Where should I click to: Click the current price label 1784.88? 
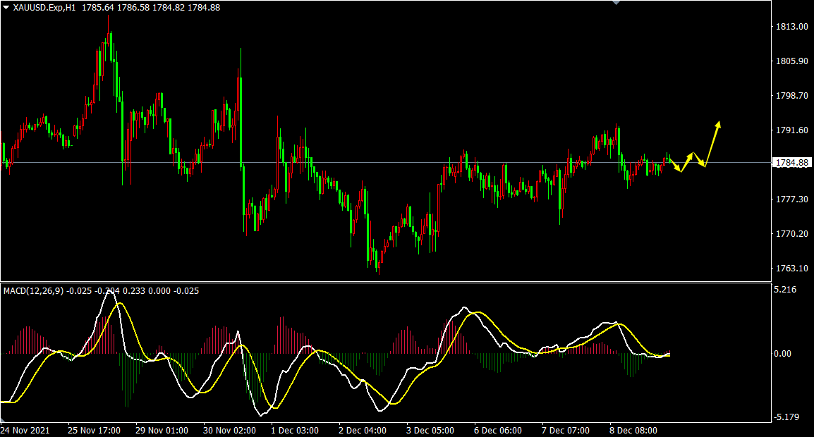click(x=791, y=163)
